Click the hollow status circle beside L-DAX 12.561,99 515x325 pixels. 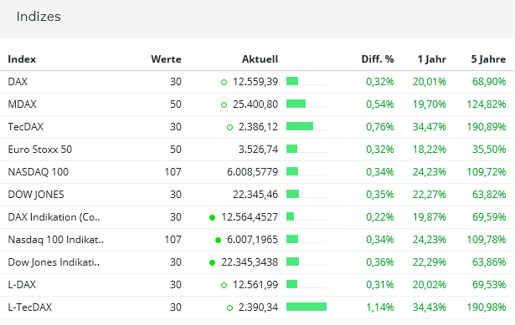224,286
